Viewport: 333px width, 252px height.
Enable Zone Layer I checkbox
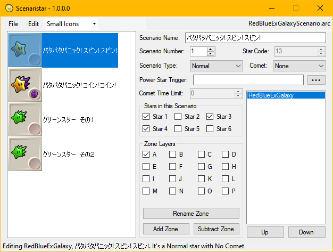[x=146, y=179]
